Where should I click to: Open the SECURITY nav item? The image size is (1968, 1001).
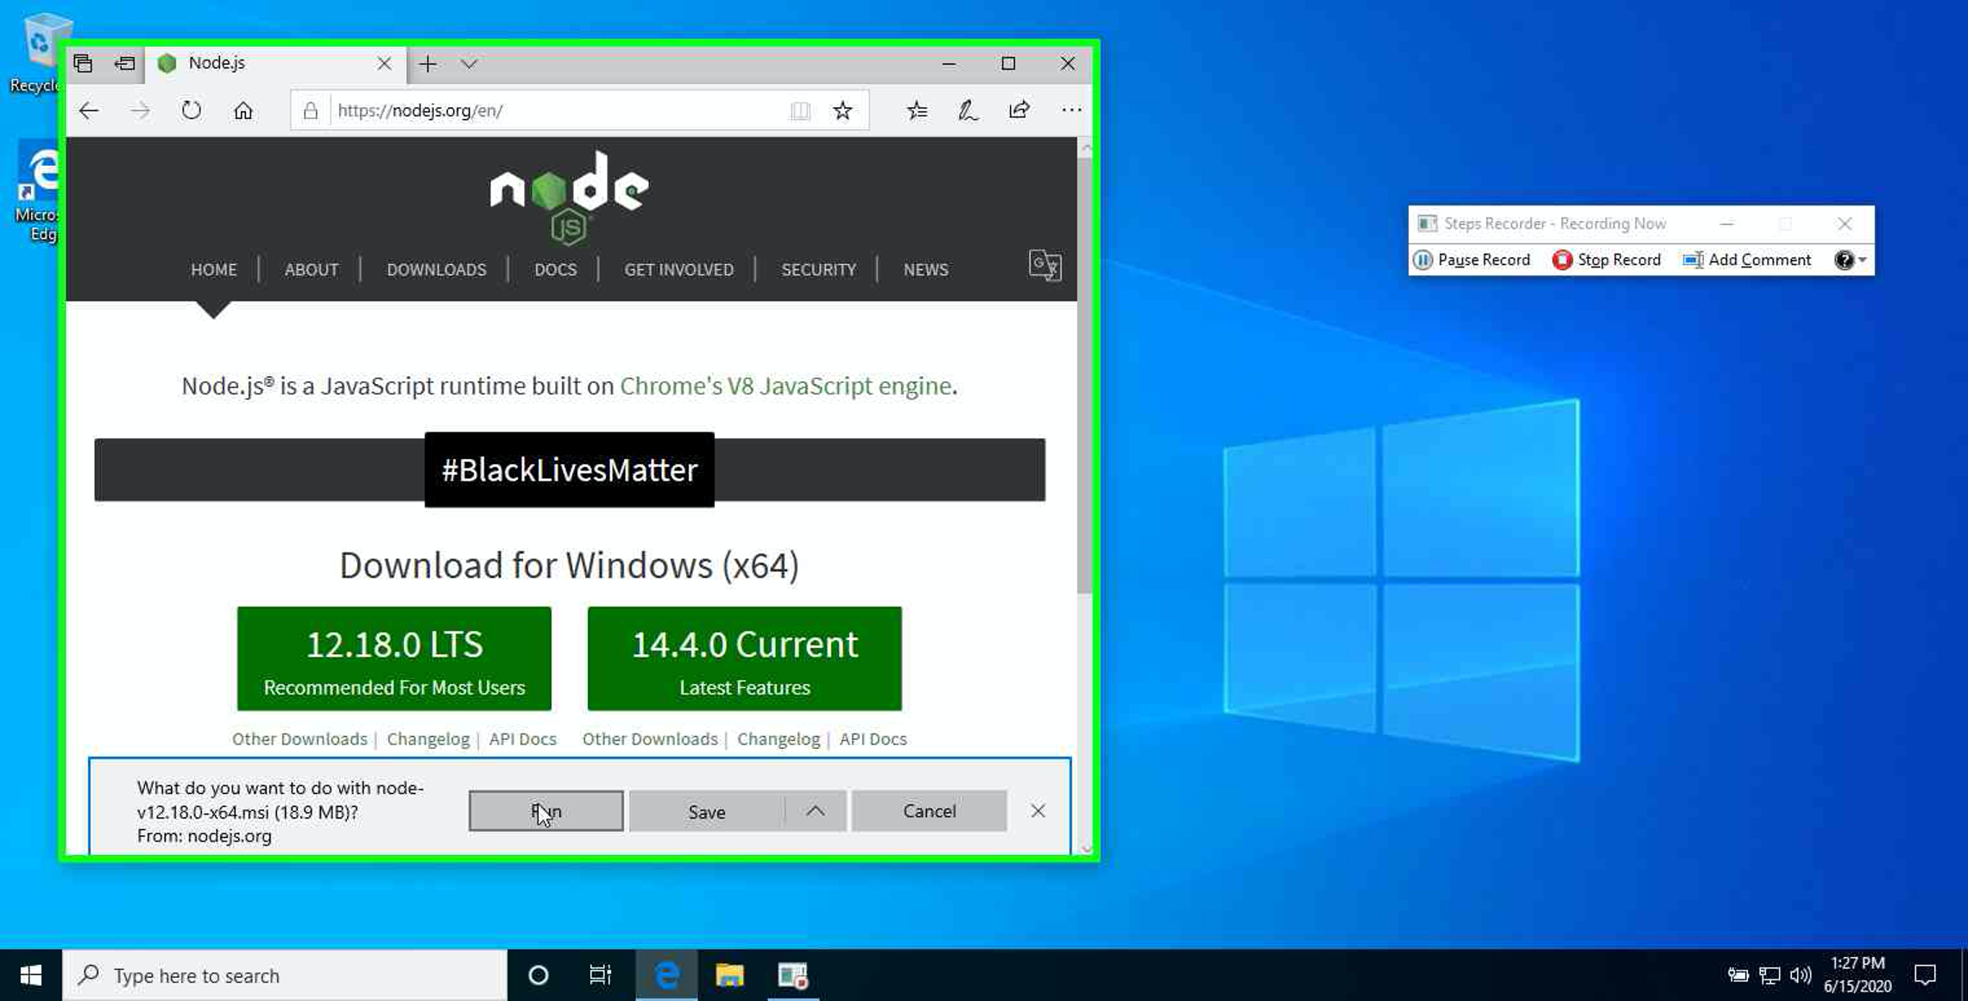click(819, 270)
